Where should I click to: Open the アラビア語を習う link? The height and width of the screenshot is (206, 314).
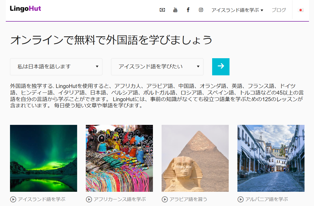point(188,199)
